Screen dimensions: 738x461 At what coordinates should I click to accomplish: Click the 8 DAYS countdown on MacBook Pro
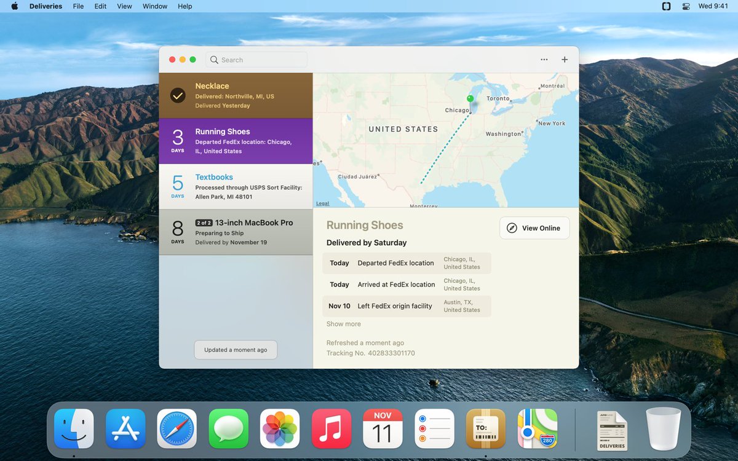click(178, 232)
